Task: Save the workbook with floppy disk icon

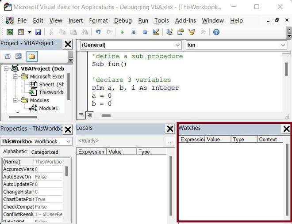Action: (38, 32)
